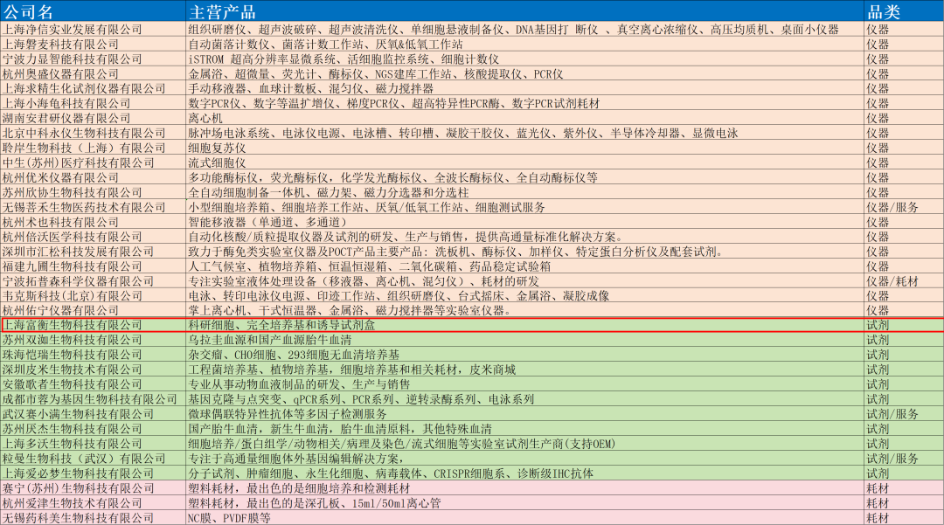Select the 上海爱必梦生物科技有限公司 cell

pos(93,473)
